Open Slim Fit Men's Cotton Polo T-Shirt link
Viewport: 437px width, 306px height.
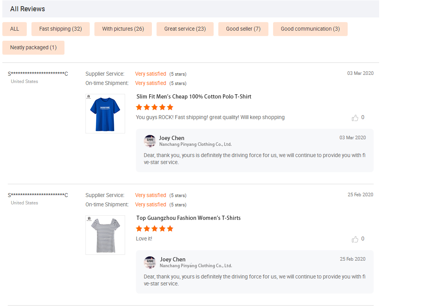click(194, 97)
